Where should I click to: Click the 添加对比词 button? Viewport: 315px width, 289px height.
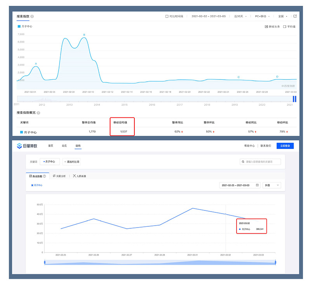72,161
